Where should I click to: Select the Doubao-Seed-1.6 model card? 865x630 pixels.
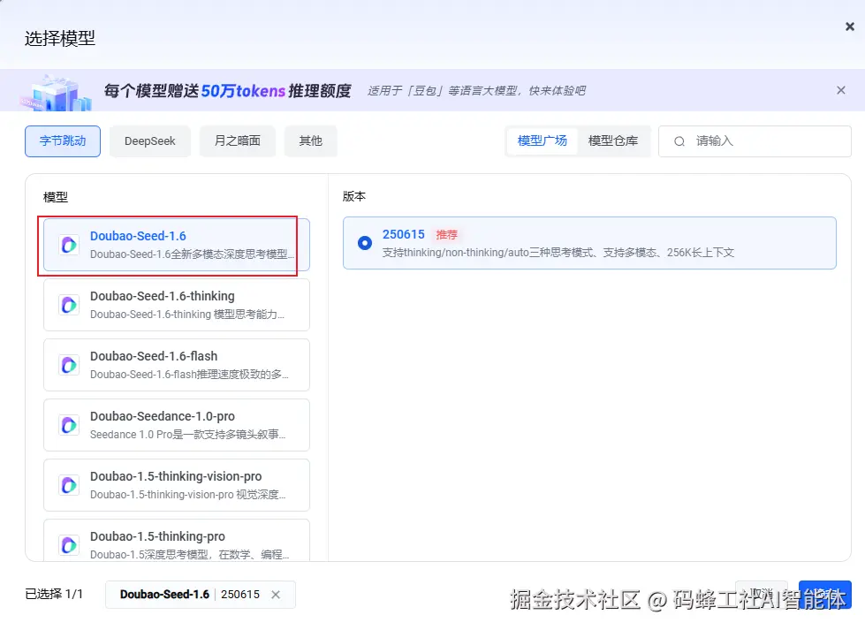click(177, 245)
